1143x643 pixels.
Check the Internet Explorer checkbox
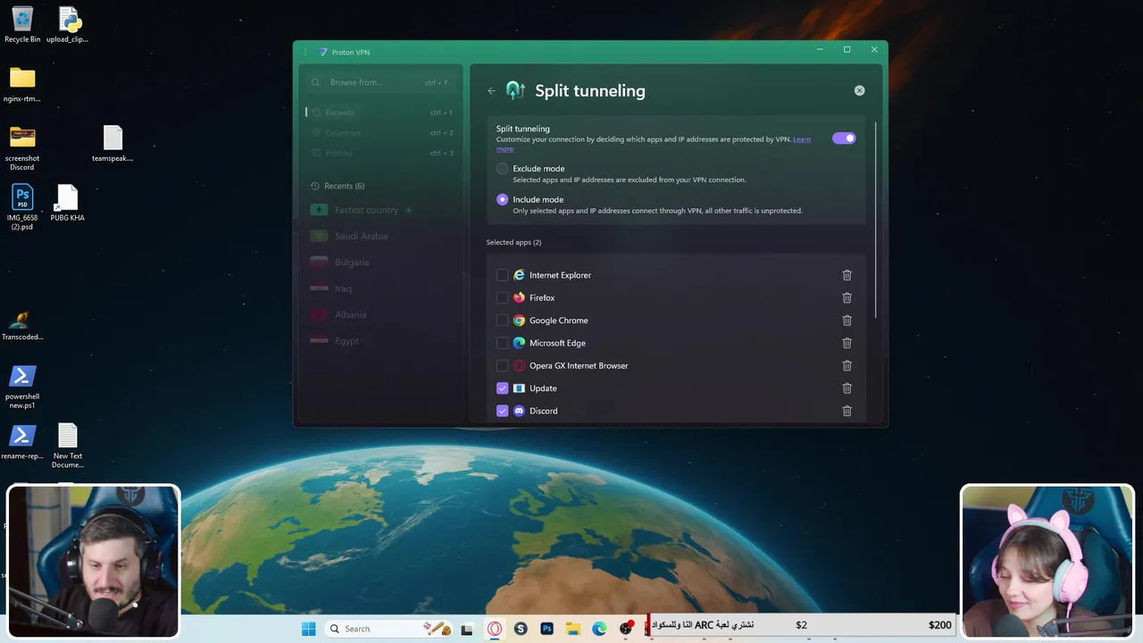pyautogui.click(x=502, y=275)
